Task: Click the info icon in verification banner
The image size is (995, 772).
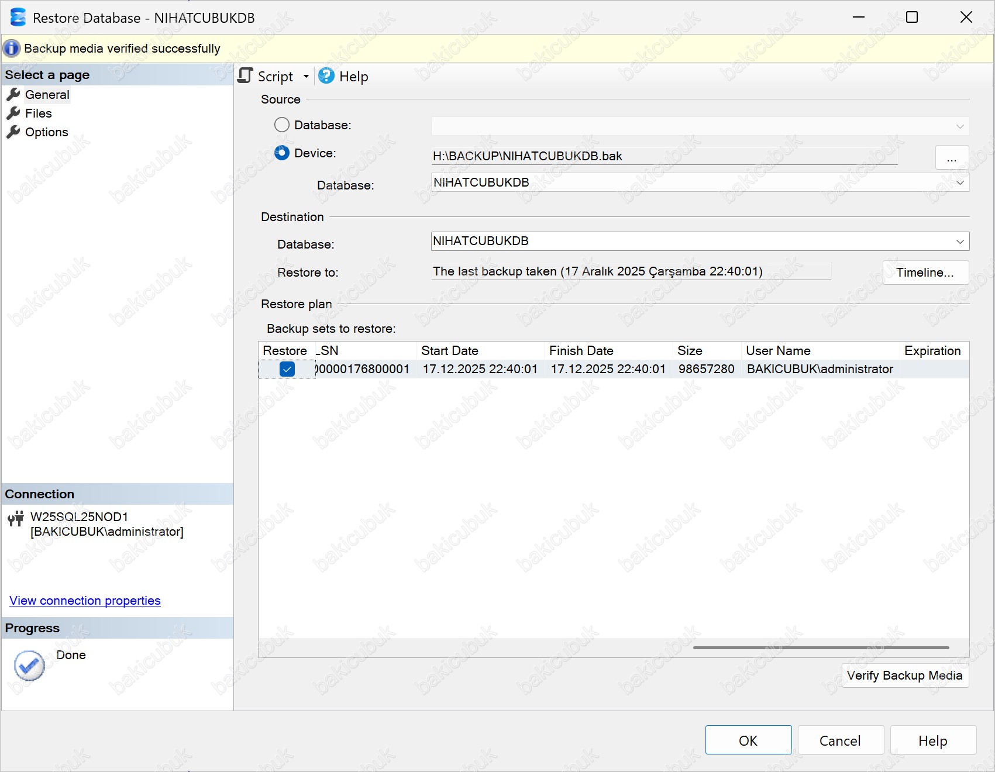Action: coord(12,49)
